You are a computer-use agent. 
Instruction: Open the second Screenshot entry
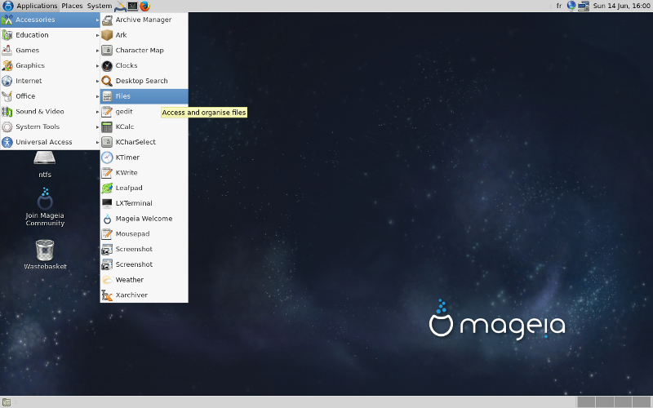[x=144, y=264]
